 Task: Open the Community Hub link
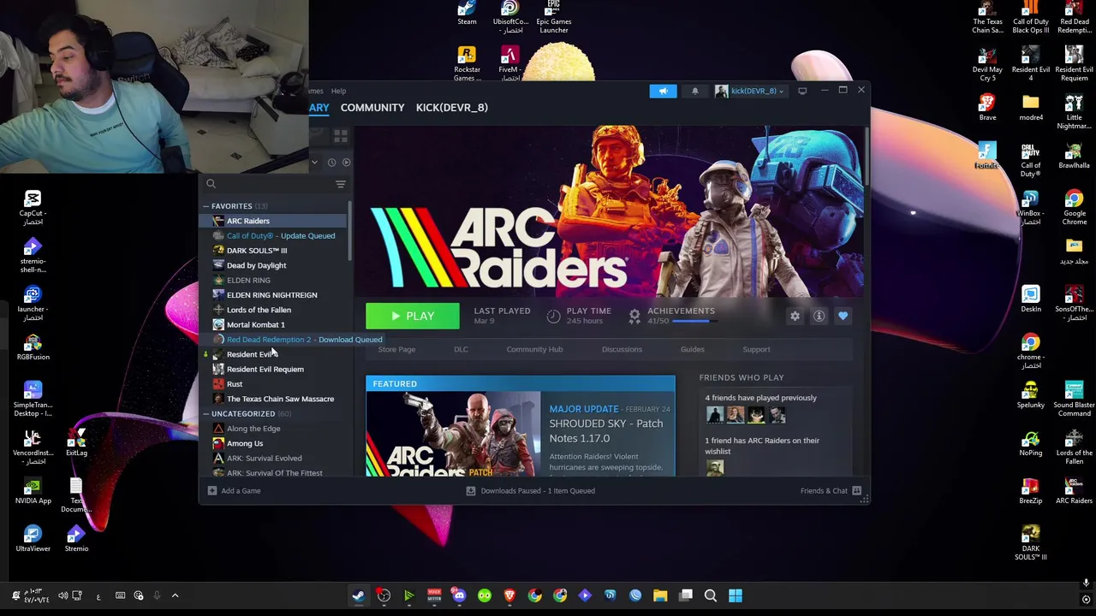click(x=534, y=349)
